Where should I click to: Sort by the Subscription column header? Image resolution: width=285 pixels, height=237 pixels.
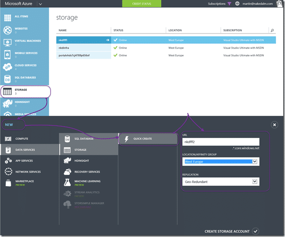point(233,30)
